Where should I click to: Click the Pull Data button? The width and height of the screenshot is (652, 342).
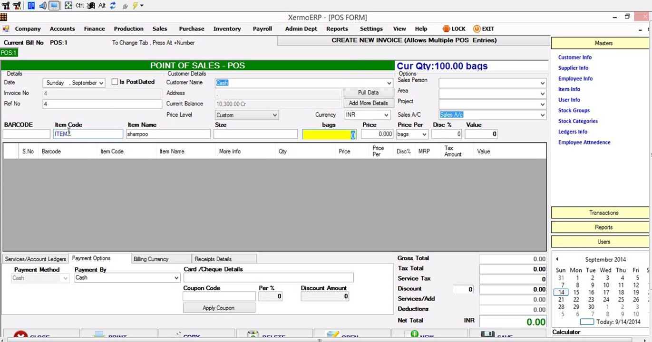tap(368, 93)
